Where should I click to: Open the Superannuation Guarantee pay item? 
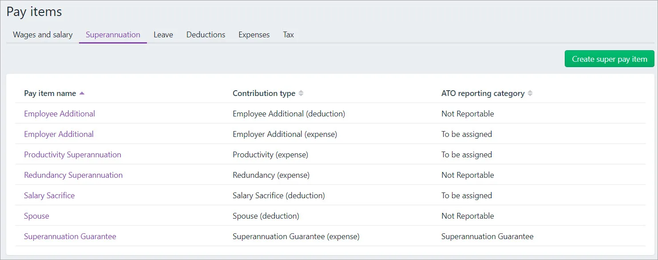click(70, 236)
